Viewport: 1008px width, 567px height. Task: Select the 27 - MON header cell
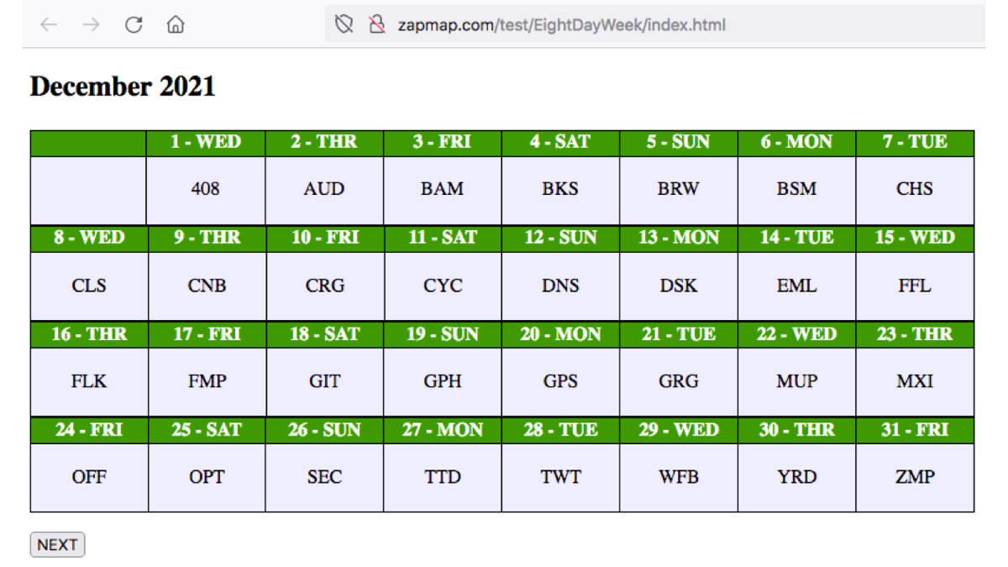click(442, 430)
